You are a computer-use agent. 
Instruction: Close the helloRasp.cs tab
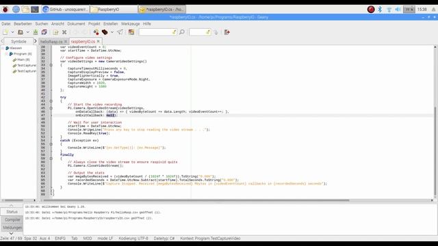pyautogui.click(x=66, y=42)
